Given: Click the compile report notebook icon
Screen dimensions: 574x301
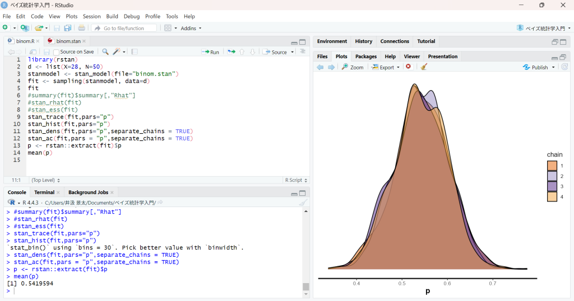Looking at the screenshot, I should point(135,52).
